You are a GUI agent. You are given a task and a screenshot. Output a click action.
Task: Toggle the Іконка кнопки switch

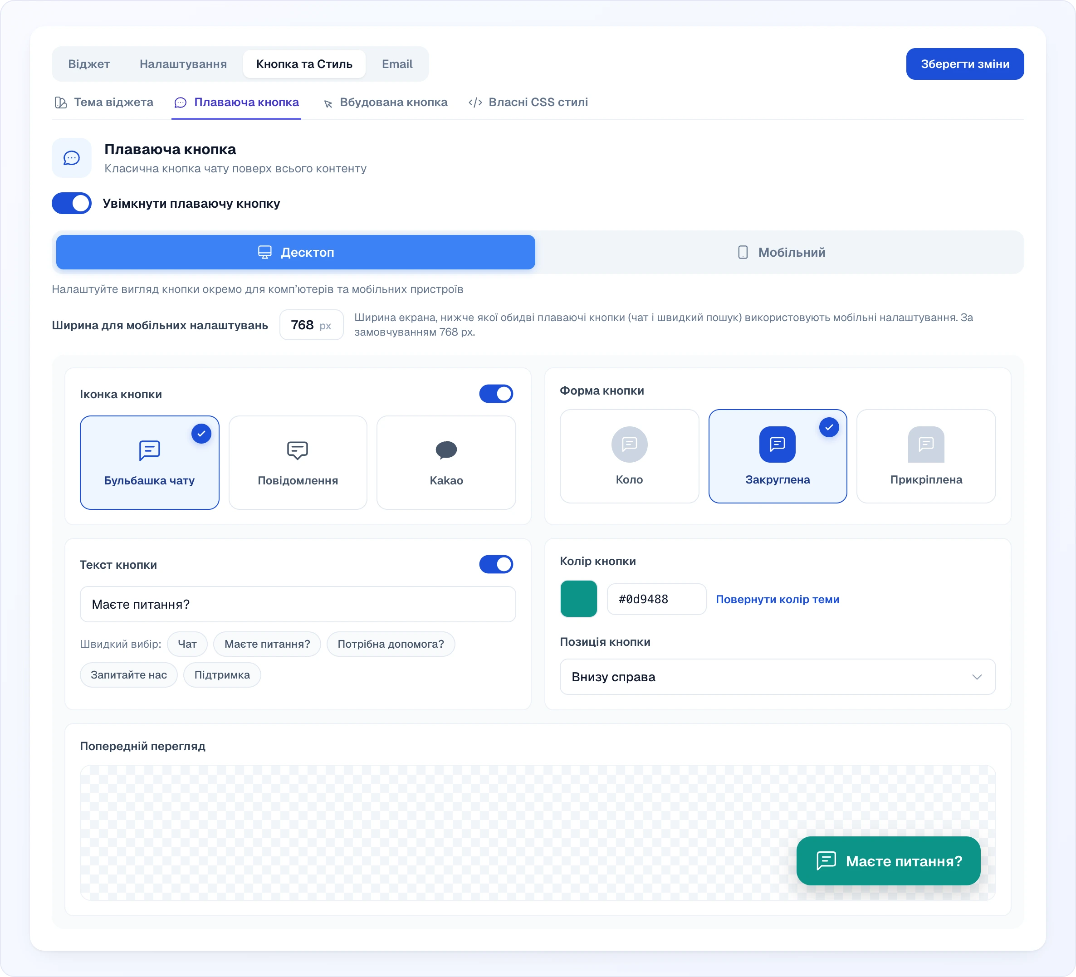(496, 394)
